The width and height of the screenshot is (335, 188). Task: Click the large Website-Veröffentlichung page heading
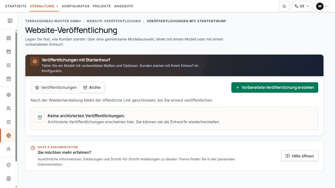[71, 30]
